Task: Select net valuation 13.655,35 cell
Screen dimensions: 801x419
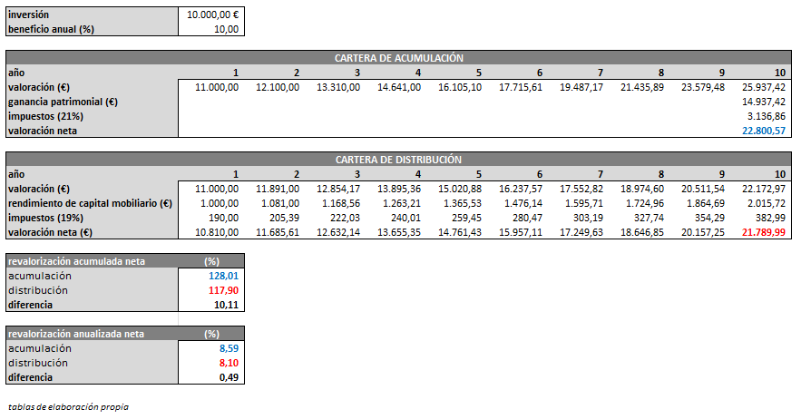Action: tap(399, 232)
